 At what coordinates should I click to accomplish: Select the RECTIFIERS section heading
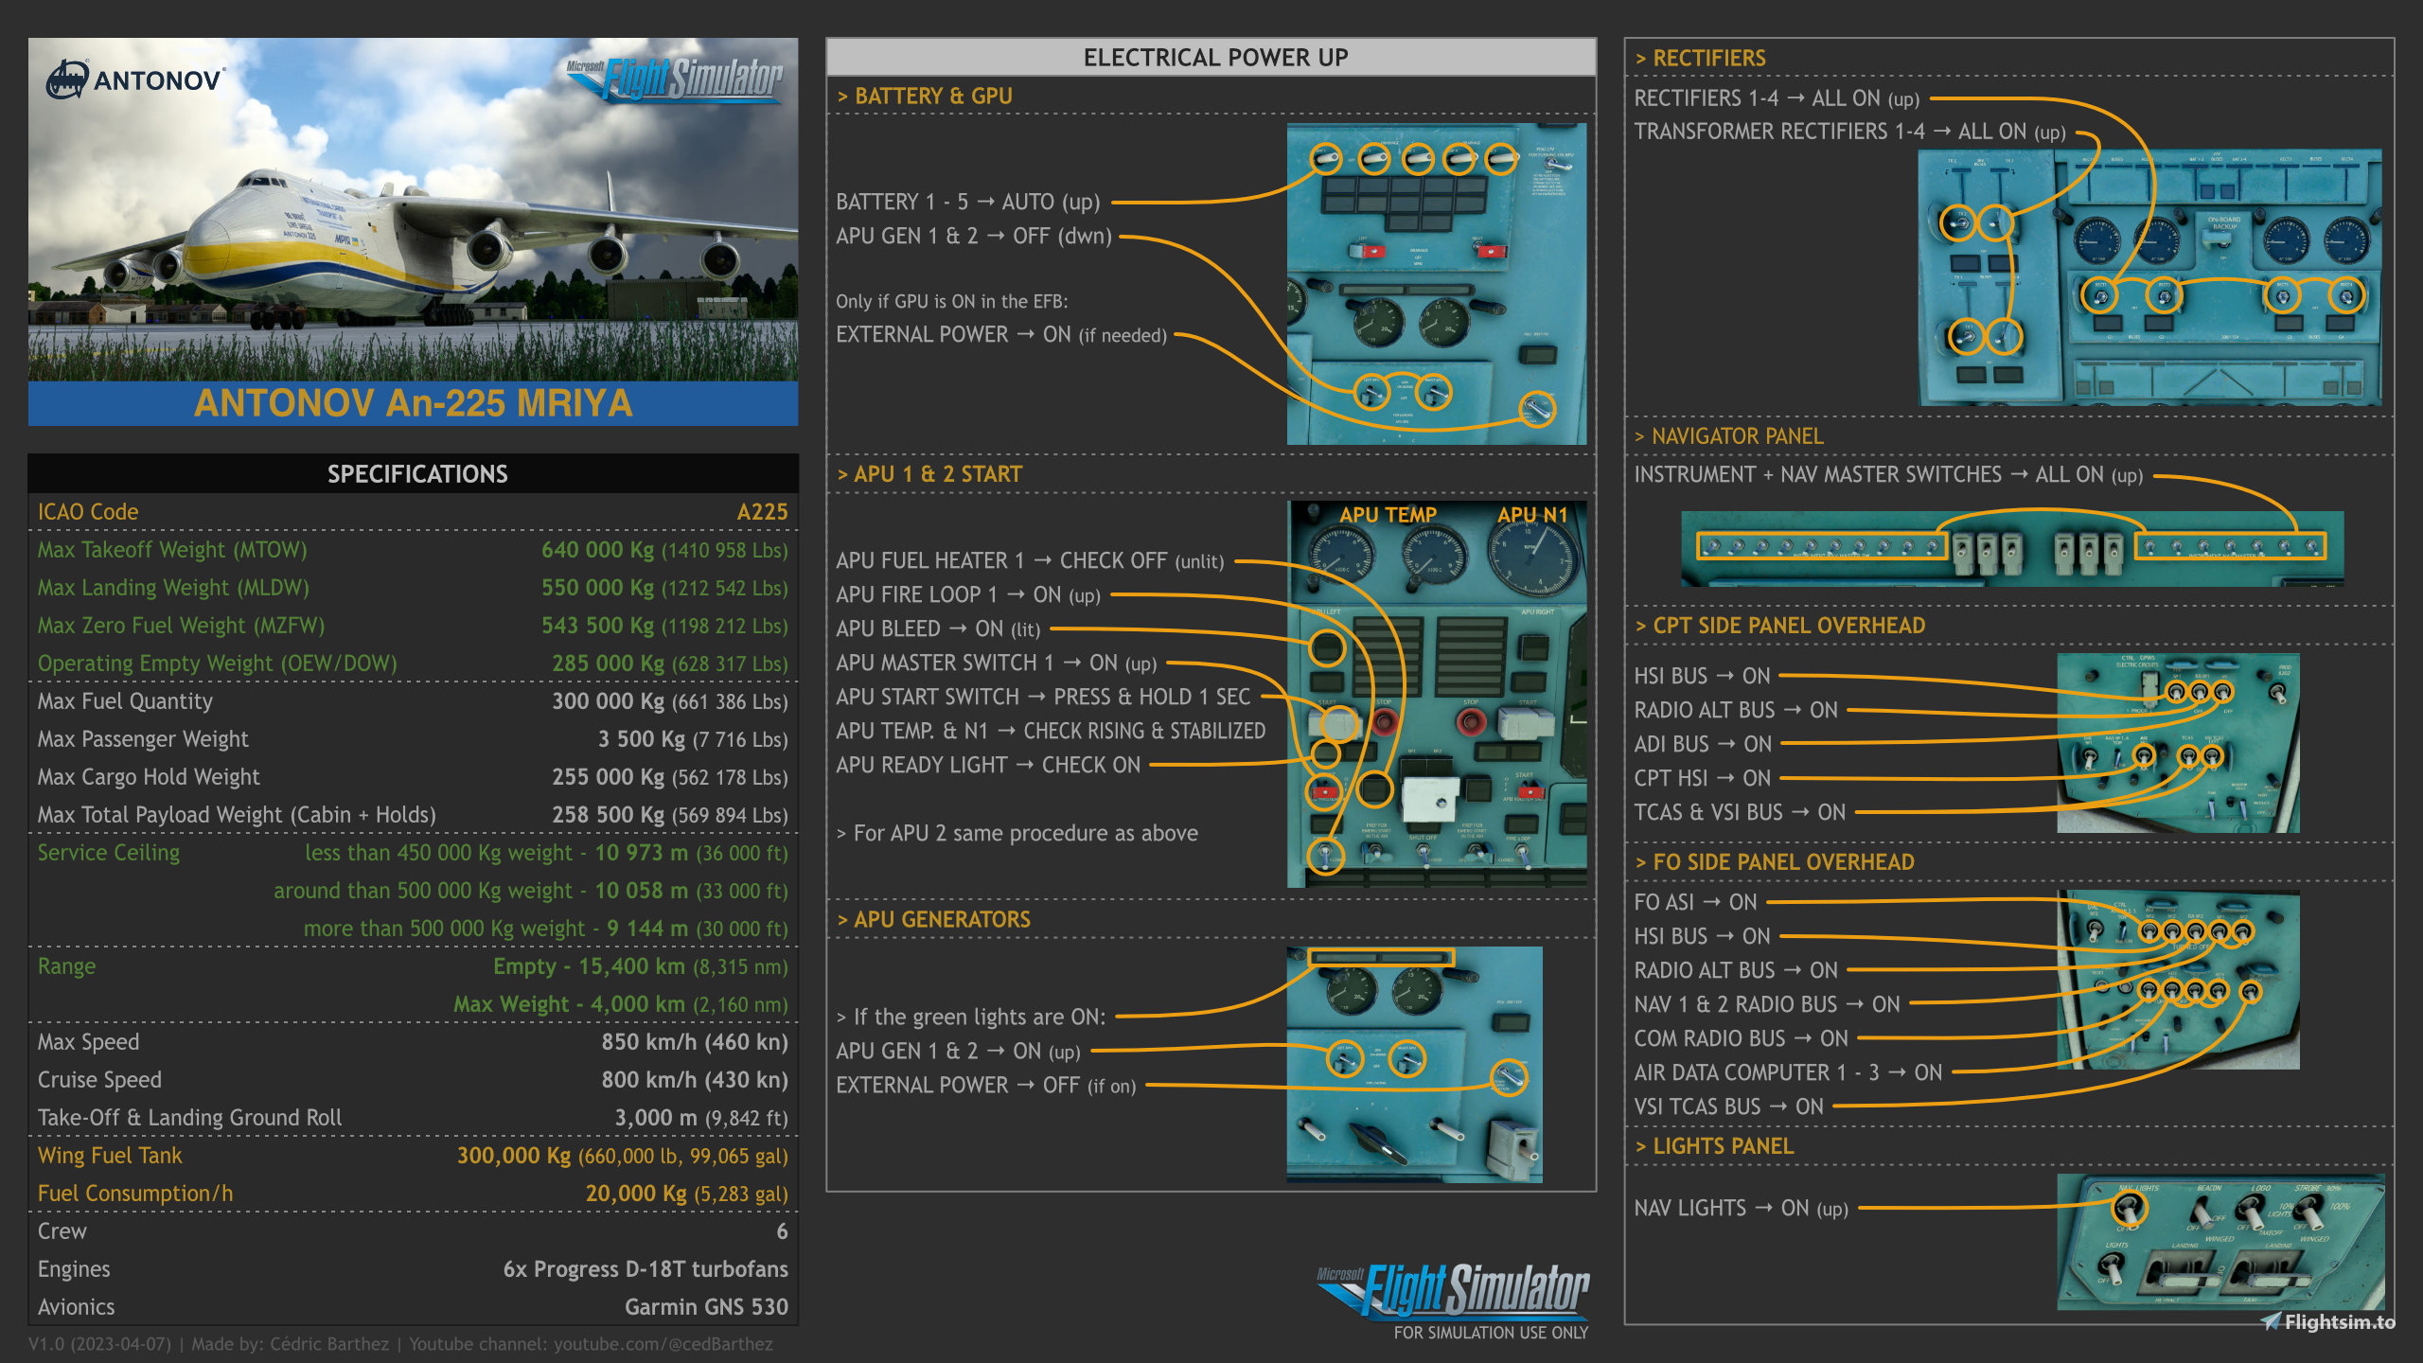[x=1701, y=58]
